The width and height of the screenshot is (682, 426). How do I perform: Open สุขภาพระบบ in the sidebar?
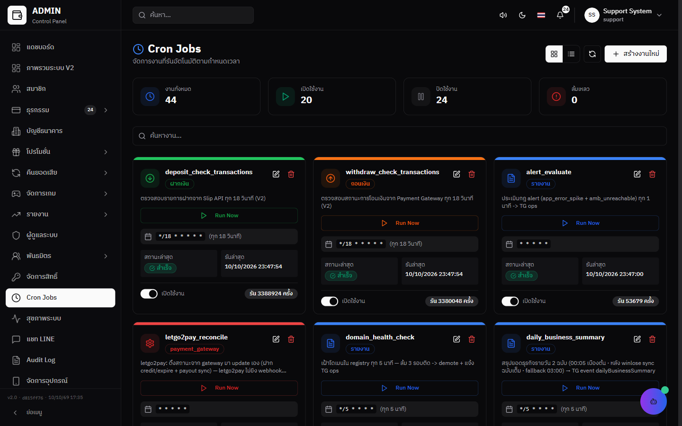coord(60,318)
